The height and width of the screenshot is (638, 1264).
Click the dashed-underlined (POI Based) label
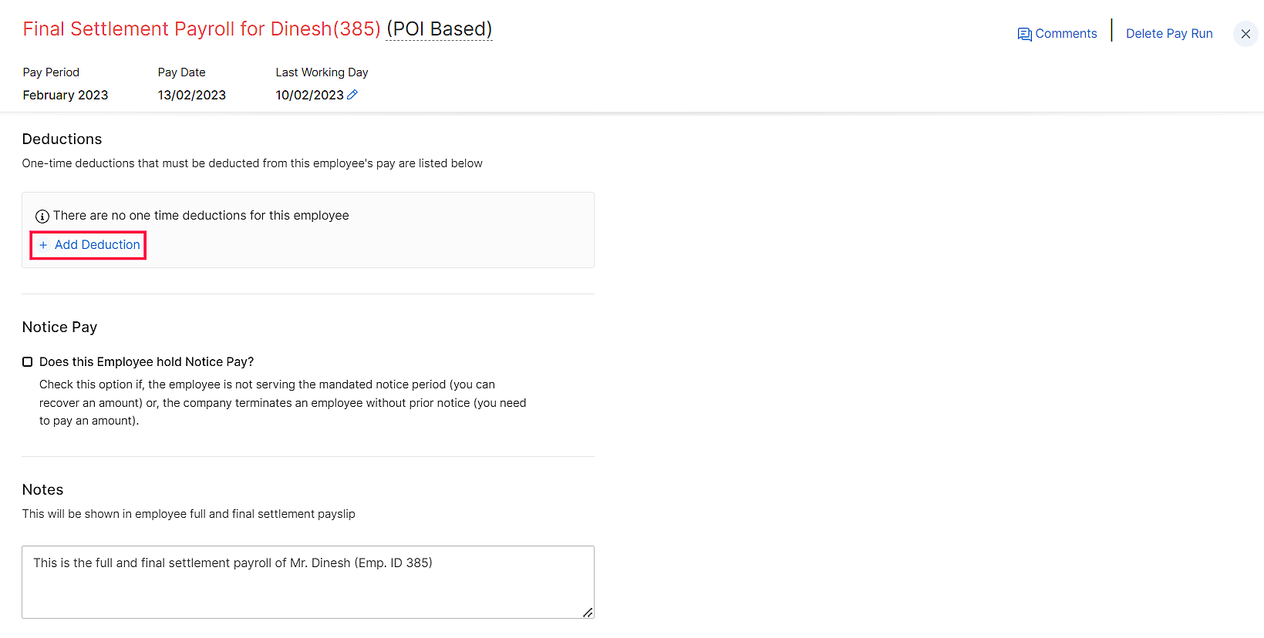[439, 29]
